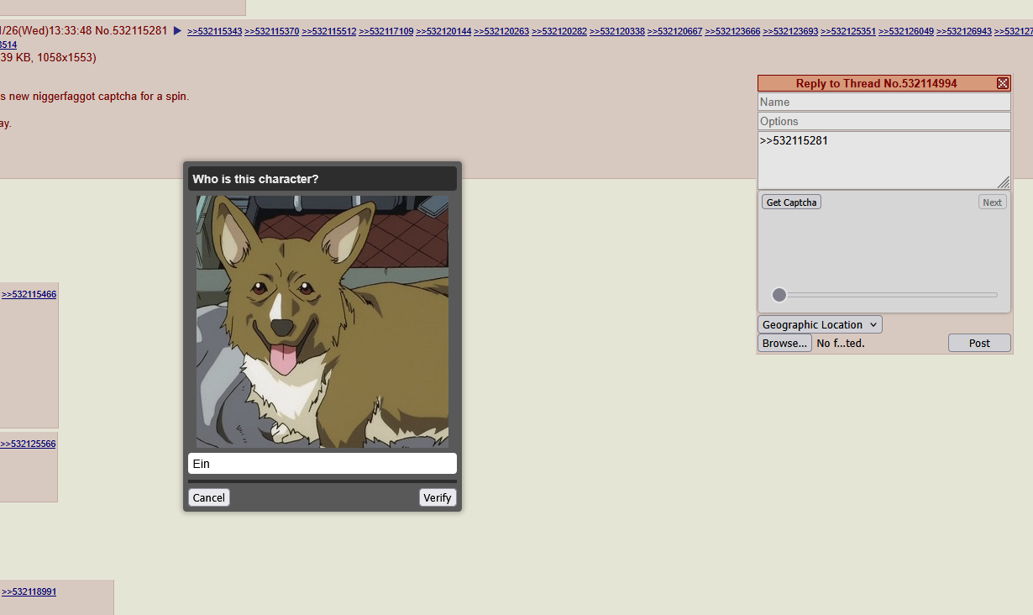Click Verify in the captcha dialog
Image resolution: width=1033 pixels, height=615 pixels.
click(x=437, y=497)
